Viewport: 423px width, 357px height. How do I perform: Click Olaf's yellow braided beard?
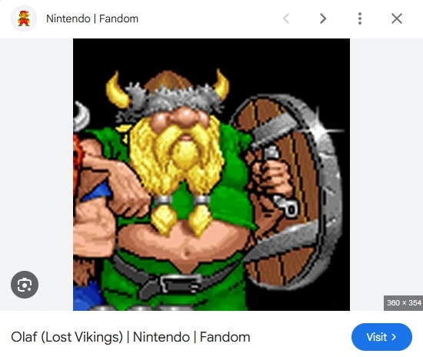177,167
